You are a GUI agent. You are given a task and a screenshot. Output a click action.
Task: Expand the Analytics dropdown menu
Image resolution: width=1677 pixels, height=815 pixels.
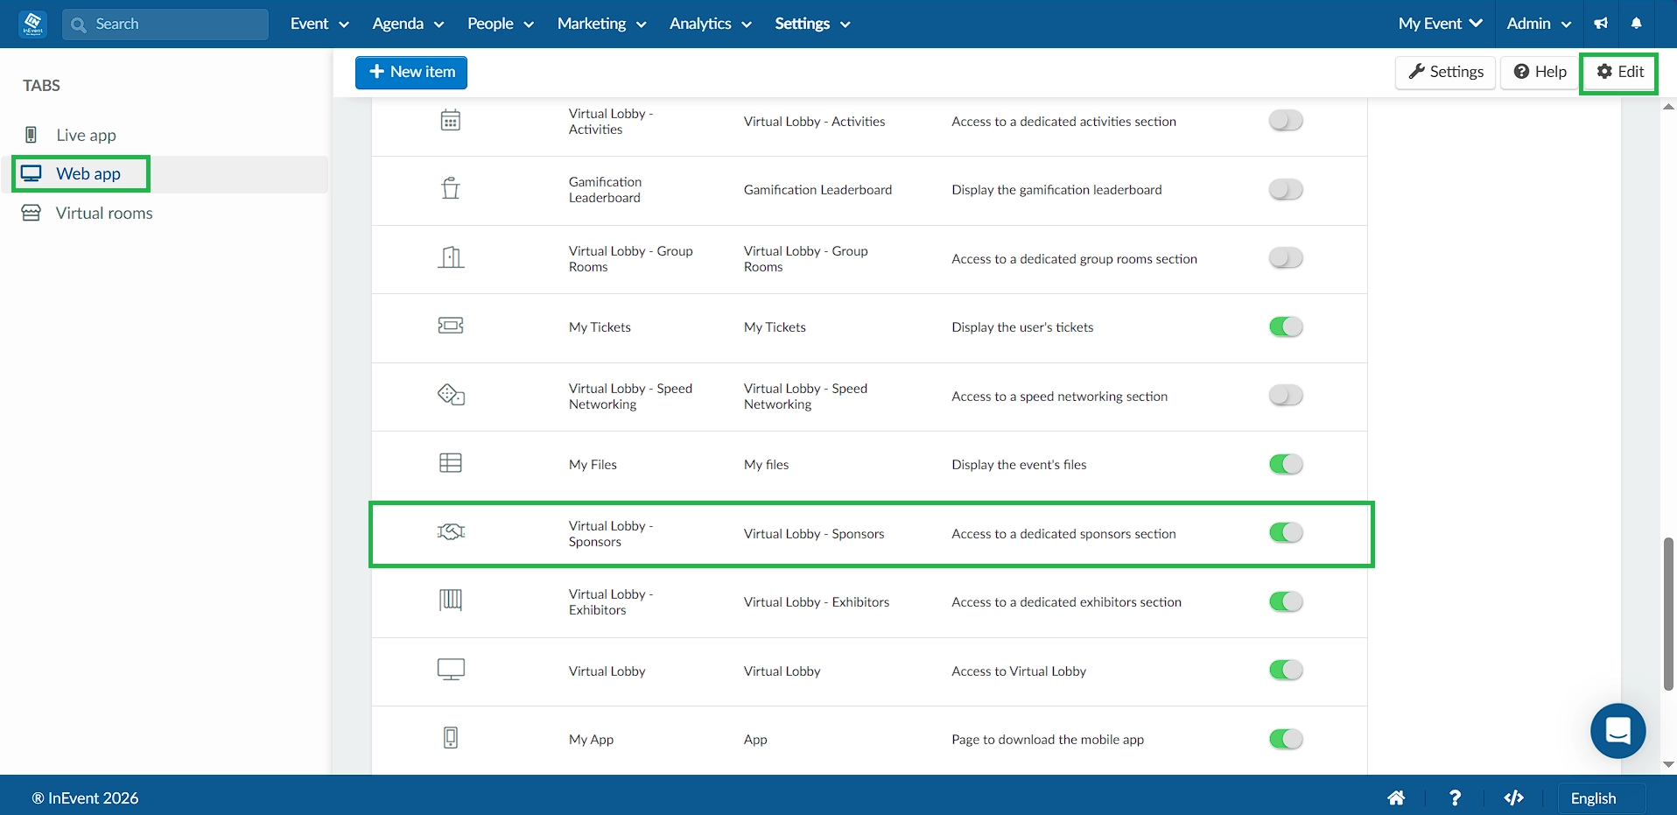click(711, 24)
